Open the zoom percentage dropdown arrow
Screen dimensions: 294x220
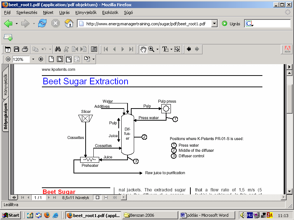click(x=33, y=59)
